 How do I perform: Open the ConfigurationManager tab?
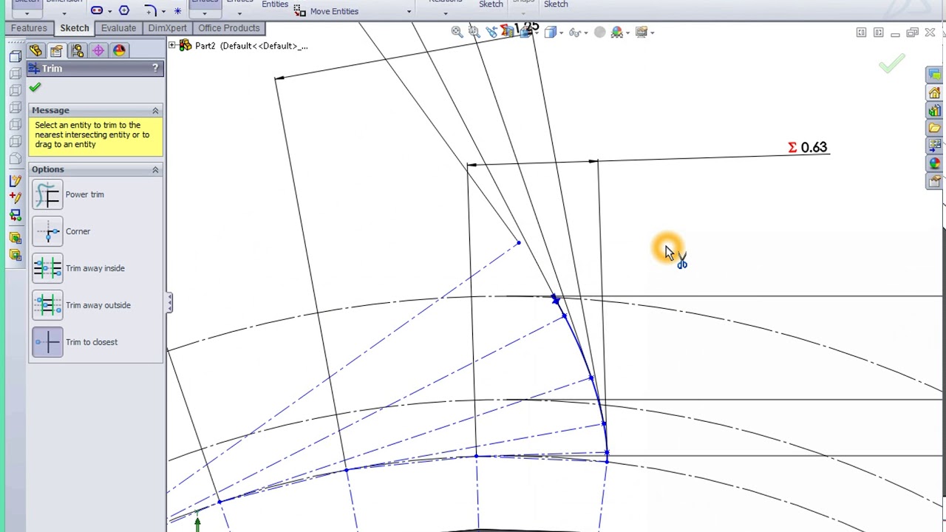77,50
